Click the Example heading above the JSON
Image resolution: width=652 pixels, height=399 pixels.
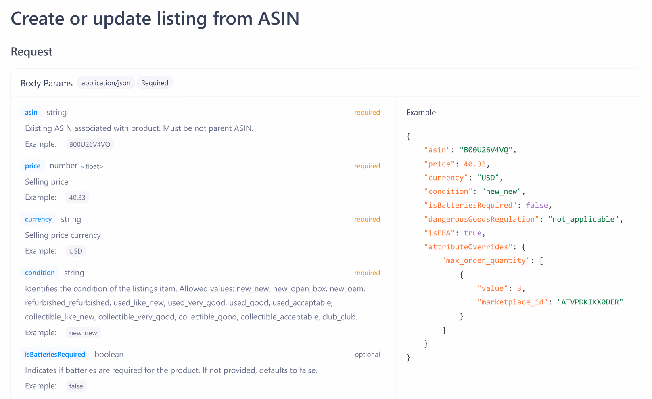[x=421, y=113]
